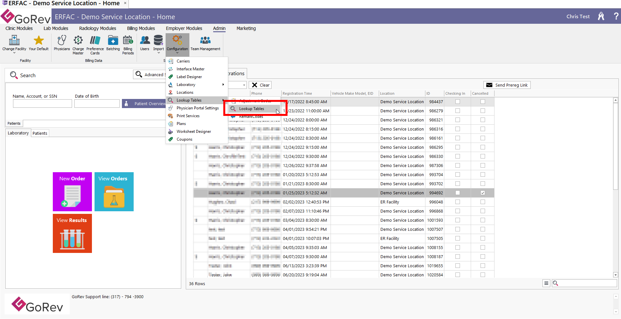Click the grid options list icon
This screenshot has height=319, width=621.
pos(546,284)
